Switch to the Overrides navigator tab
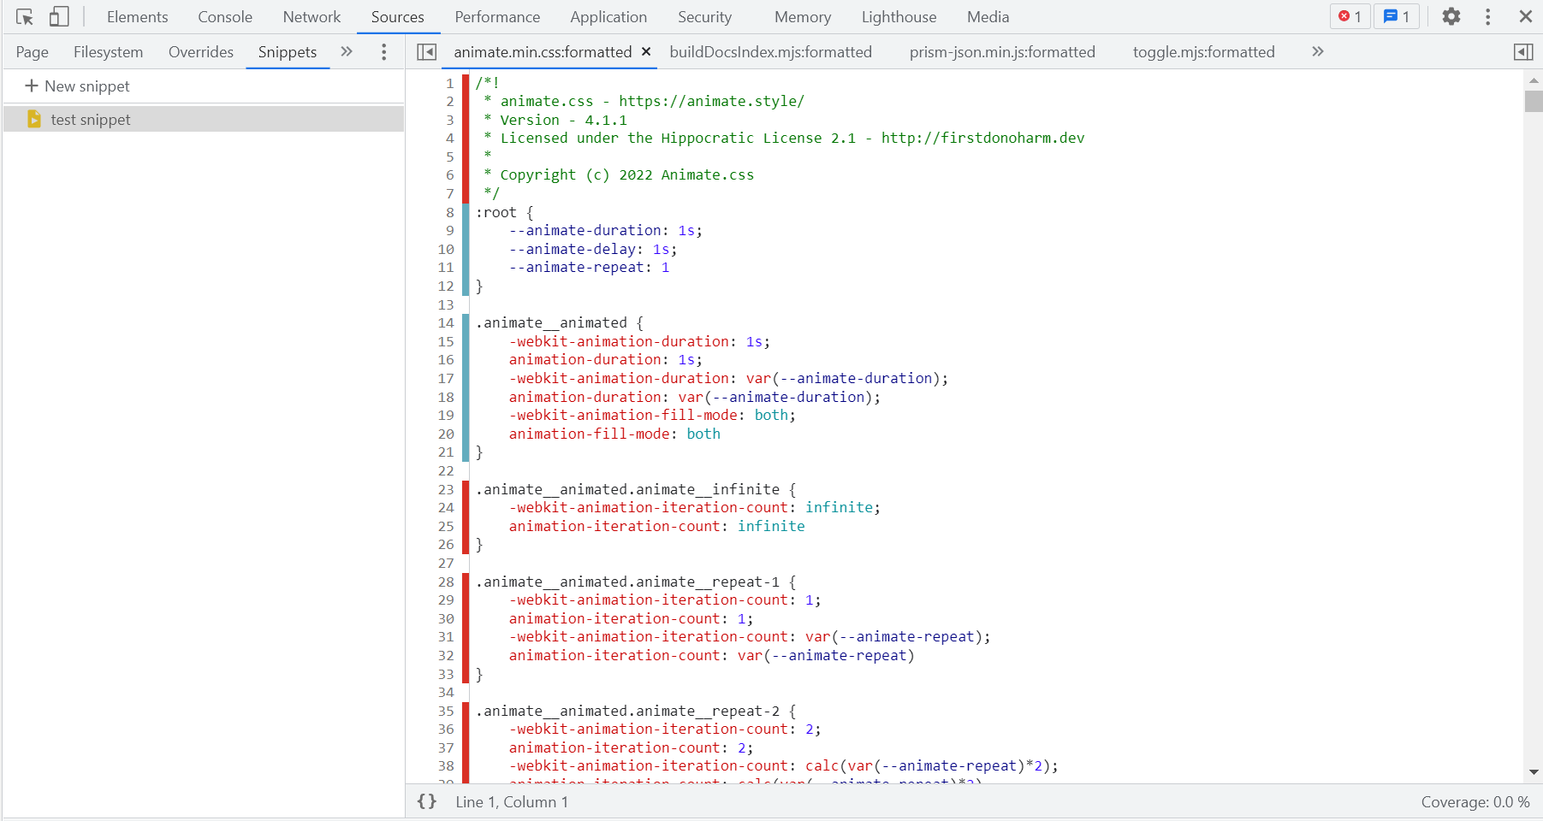This screenshot has width=1543, height=821. (201, 52)
